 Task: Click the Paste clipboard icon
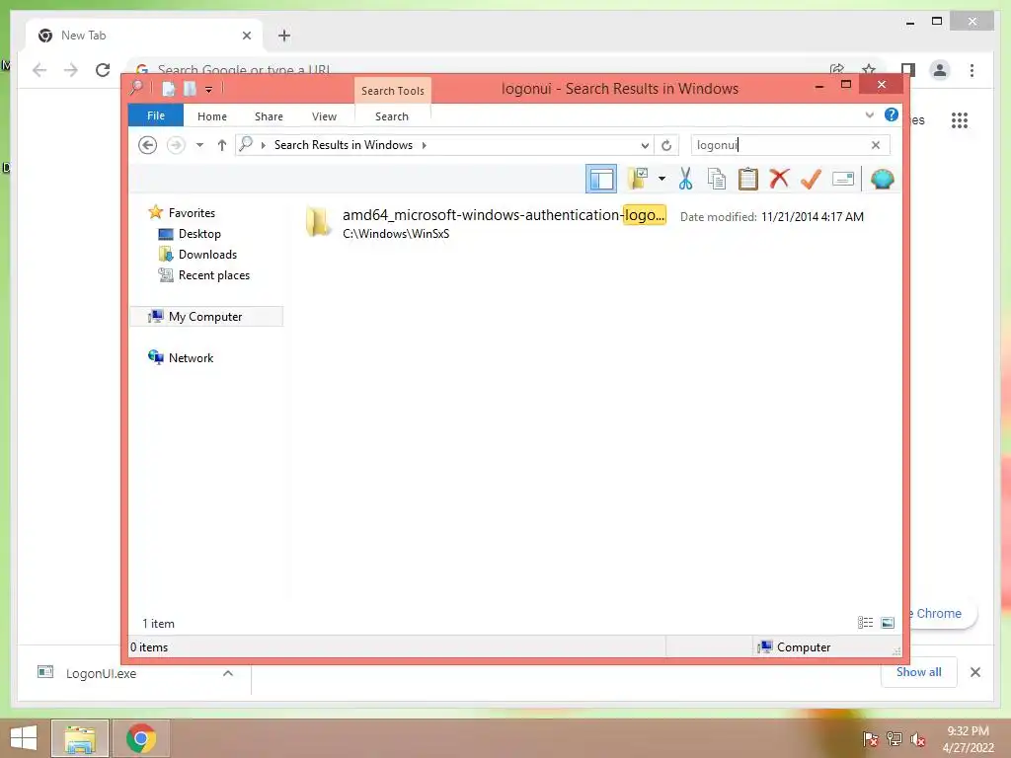(748, 179)
